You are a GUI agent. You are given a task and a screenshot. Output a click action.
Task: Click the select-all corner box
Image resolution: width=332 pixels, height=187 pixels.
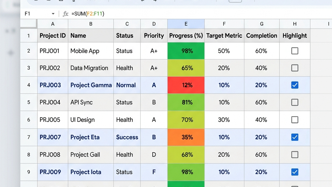(x=29, y=23)
